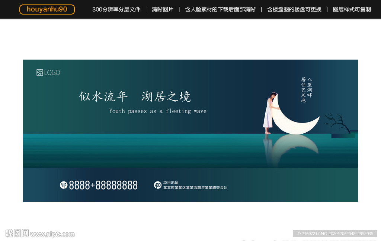381x241 pixels.
Task: Select the 含楼盘图的楼盘可更换 label
Action: tap(294, 9)
